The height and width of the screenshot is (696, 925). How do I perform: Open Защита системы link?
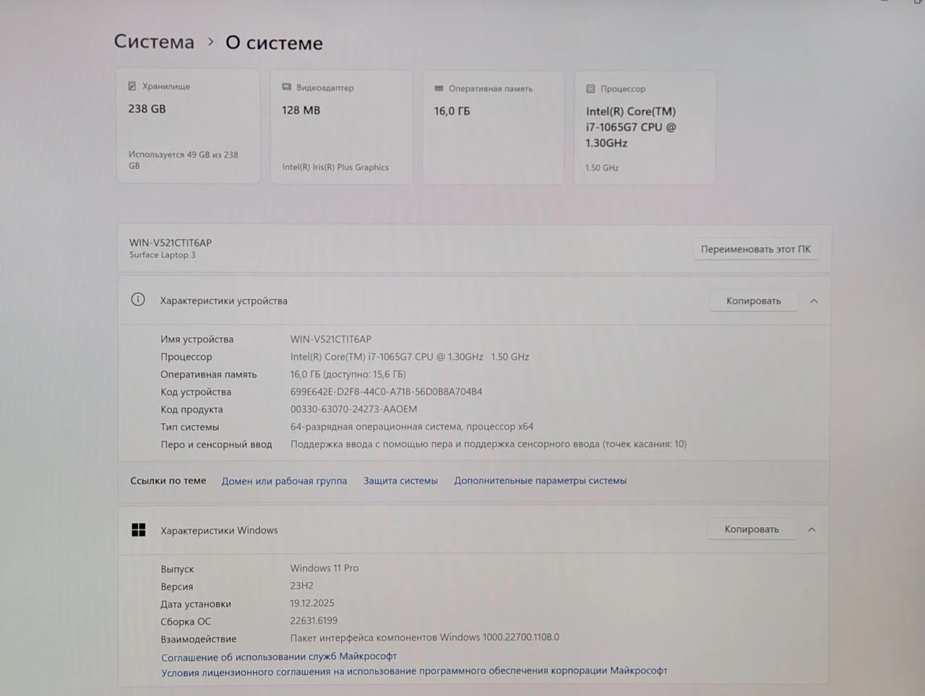(400, 481)
